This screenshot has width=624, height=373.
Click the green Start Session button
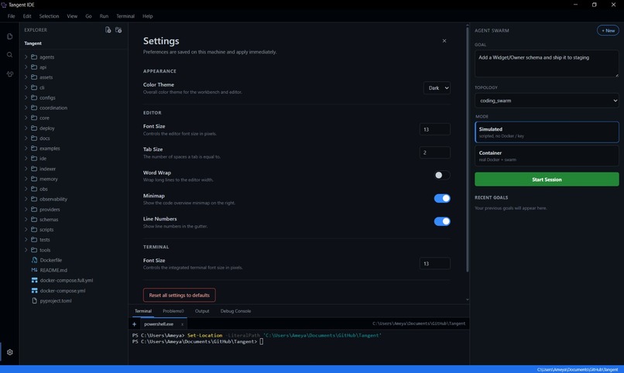coord(547,180)
